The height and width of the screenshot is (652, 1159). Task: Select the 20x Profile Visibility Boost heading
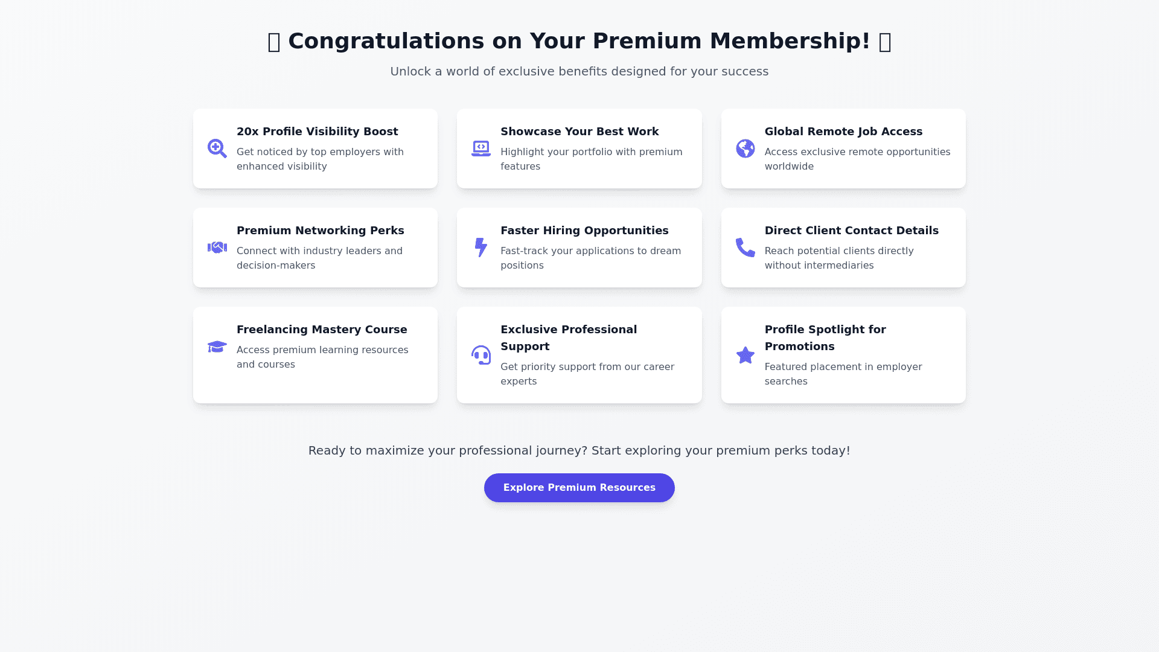317,132
